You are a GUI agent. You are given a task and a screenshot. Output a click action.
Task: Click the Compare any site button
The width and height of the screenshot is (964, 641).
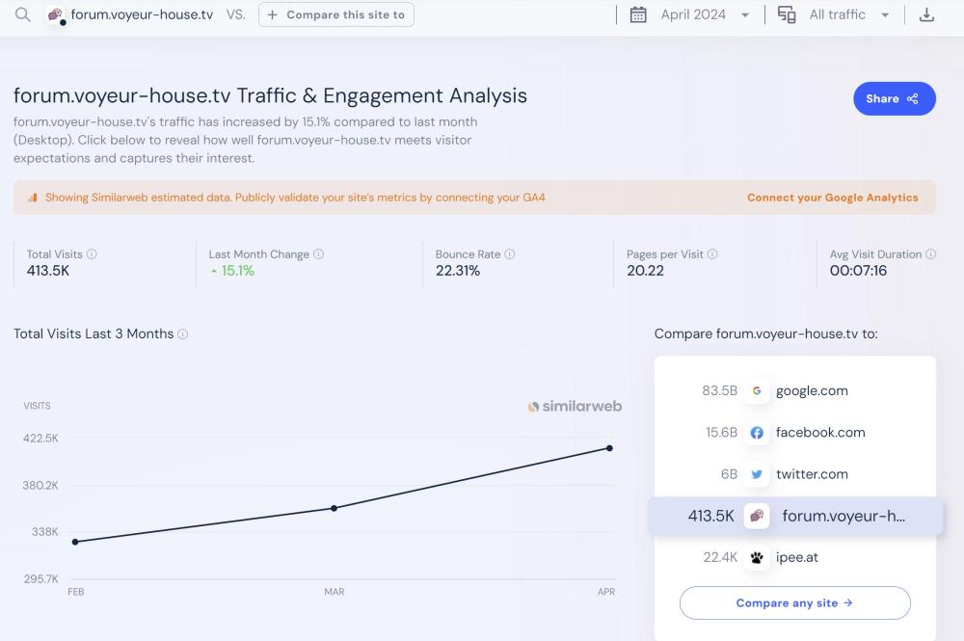click(x=794, y=603)
